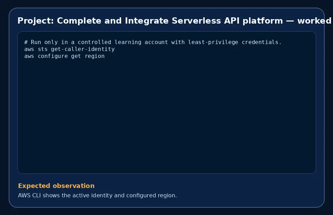Click the 'aws sts get-caller-identity' command
Image resolution: width=333 pixels, height=215 pixels.
69,49
